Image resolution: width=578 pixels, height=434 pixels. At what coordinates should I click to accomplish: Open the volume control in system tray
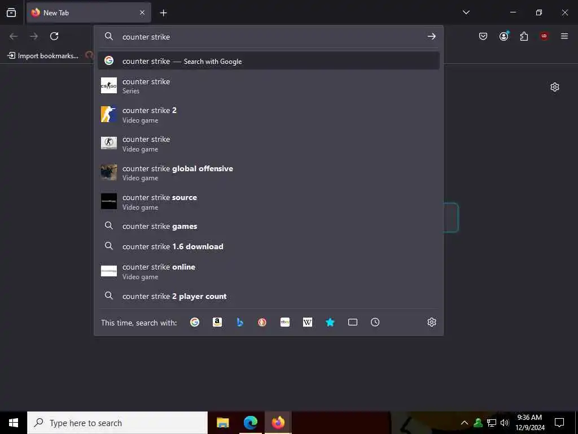click(x=505, y=423)
